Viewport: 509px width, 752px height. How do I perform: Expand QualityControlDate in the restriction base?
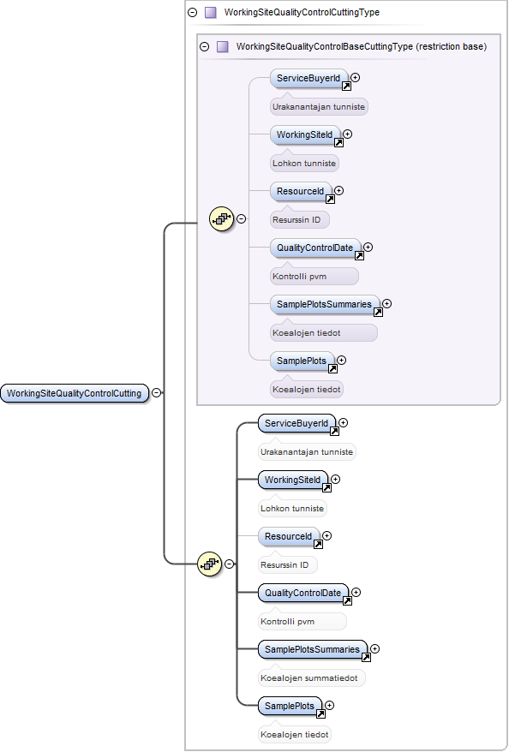(368, 247)
